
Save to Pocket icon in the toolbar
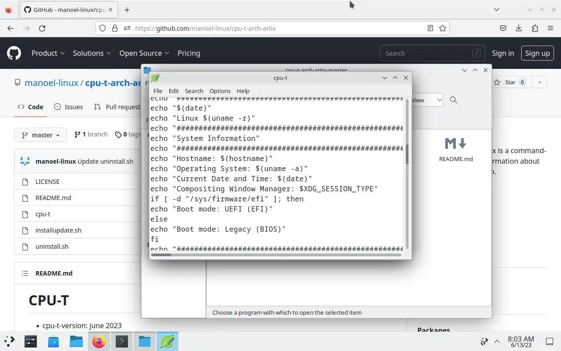pyautogui.click(x=503, y=28)
